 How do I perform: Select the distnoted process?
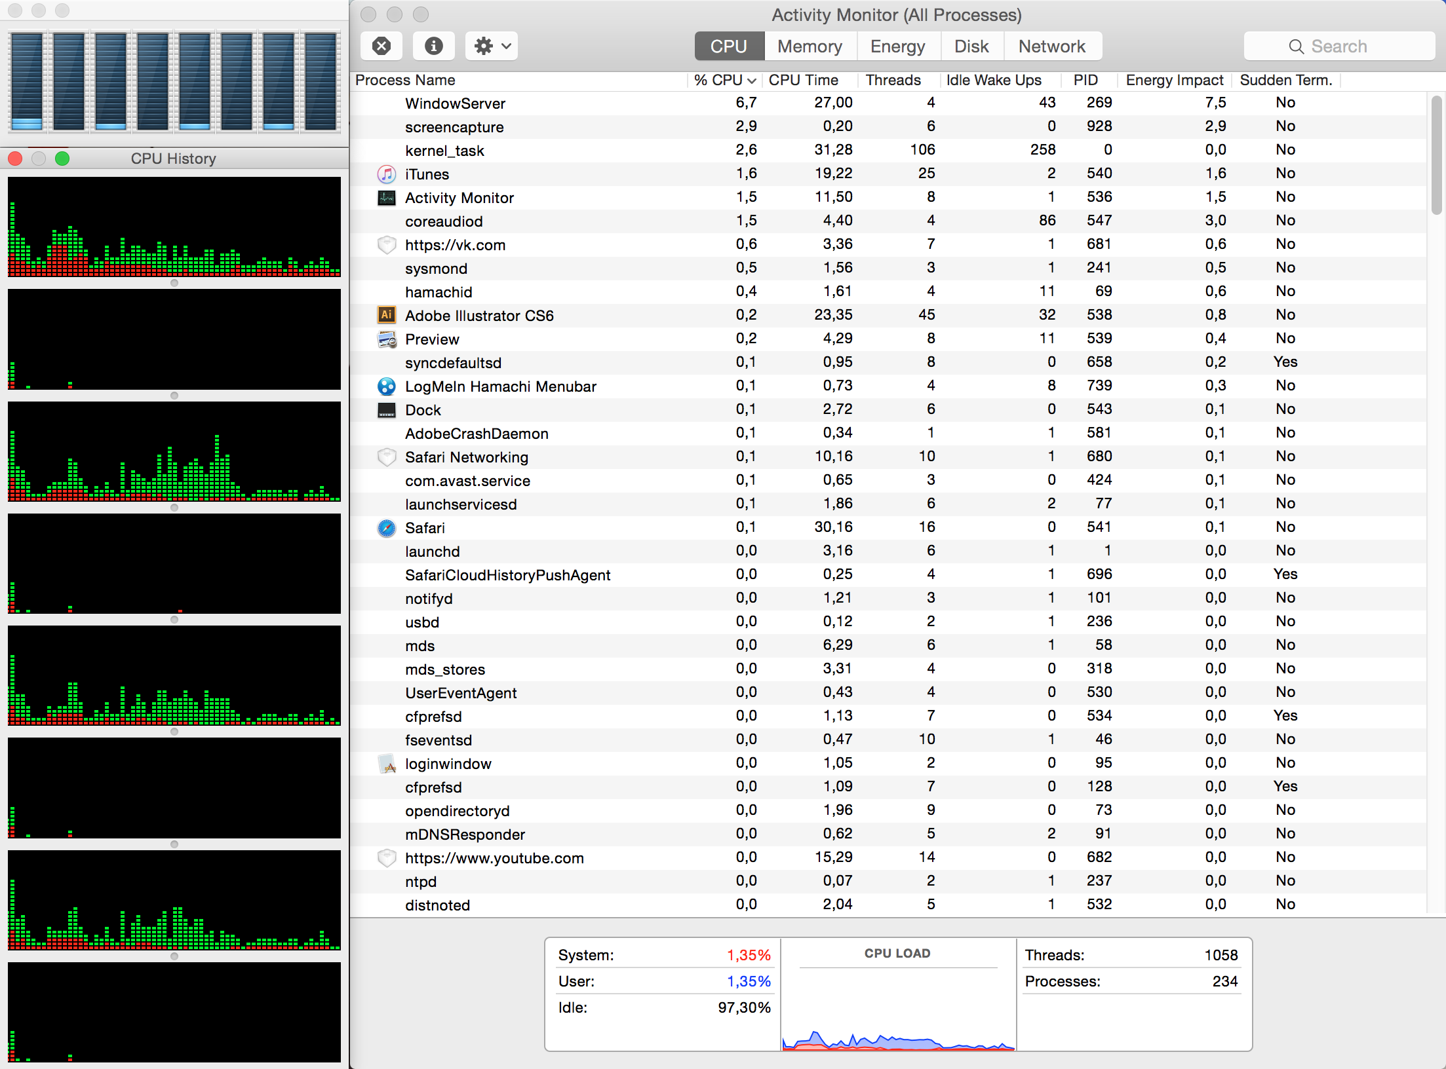[888, 905]
